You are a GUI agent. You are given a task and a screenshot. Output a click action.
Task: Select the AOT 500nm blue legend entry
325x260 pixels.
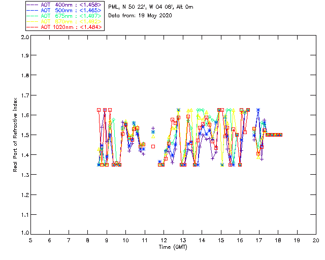pos(69,10)
